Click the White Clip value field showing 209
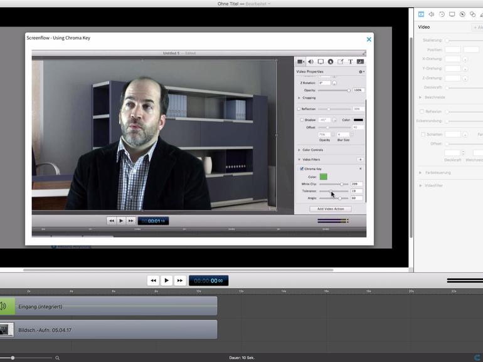Image resolution: width=483 pixels, height=362 pixels. (x=357, y=184)
